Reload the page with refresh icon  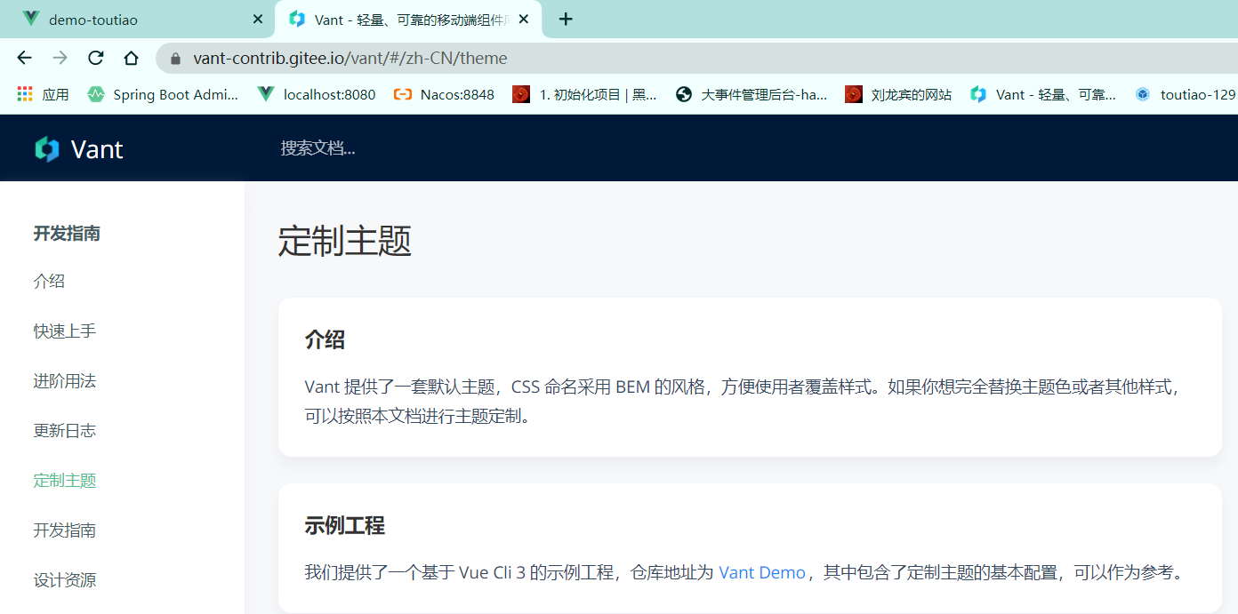pos(95,58)
